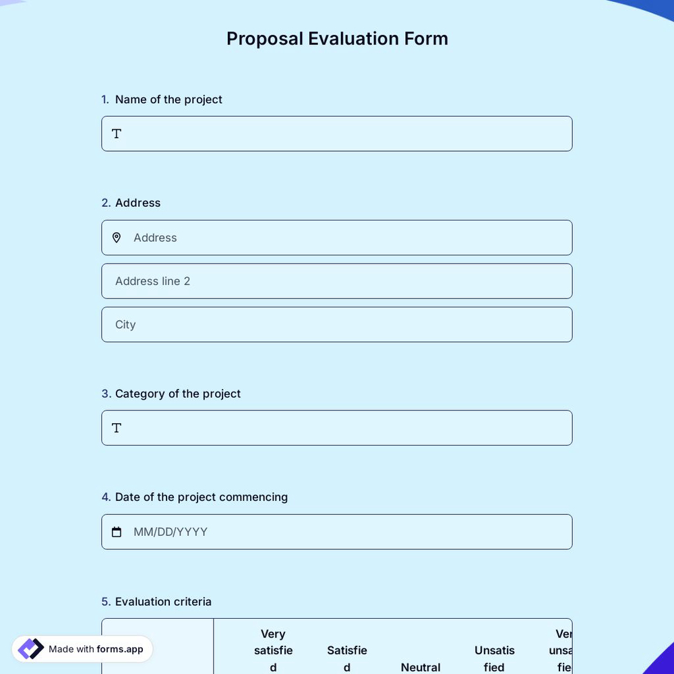Select the Very satisfied rating option
Viewport: 674px width, 674px height.
[273, 650]
